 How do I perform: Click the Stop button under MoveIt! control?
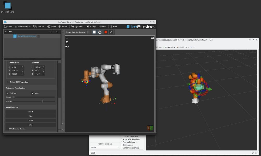click(31, 125)
